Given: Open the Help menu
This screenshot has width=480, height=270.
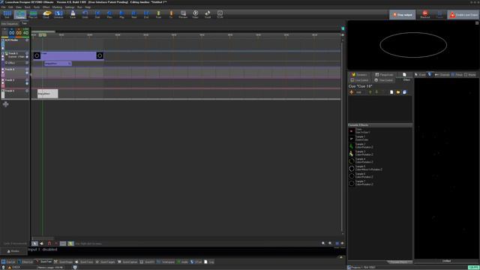Looking at the screenshot, I should coord(88,7).
